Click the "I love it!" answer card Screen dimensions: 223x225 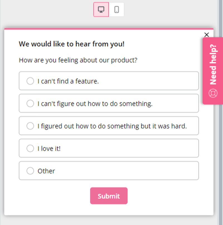(x=109, y=148)
